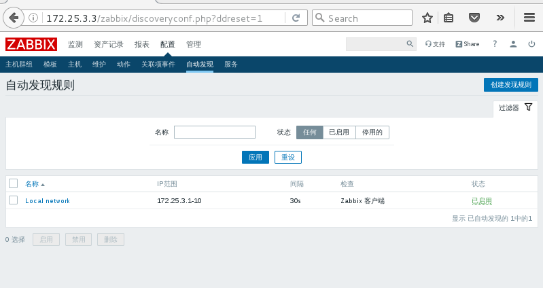Click the 删除 bulk action button

[111, 239]
